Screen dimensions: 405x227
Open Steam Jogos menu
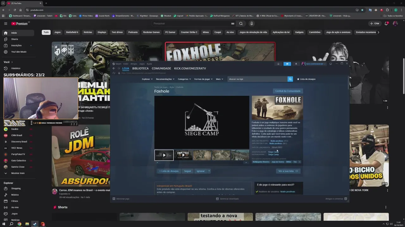coord(142,64)
